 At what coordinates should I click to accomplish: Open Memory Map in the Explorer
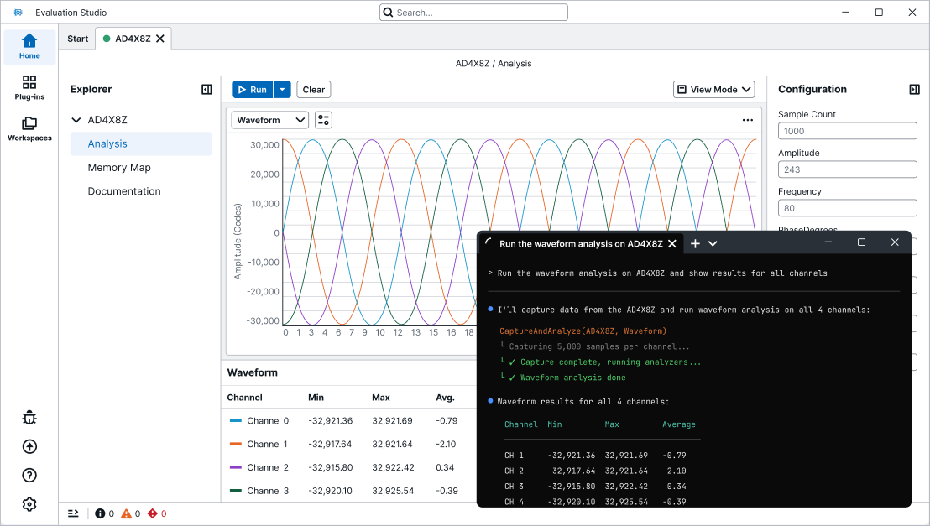tap(119, 168)
